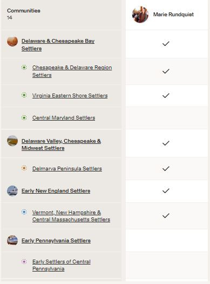This screenshot has width=210, height=284.
Task: Open the Virginia Eastern Shore Settlers link
Action: click(70, 95)
